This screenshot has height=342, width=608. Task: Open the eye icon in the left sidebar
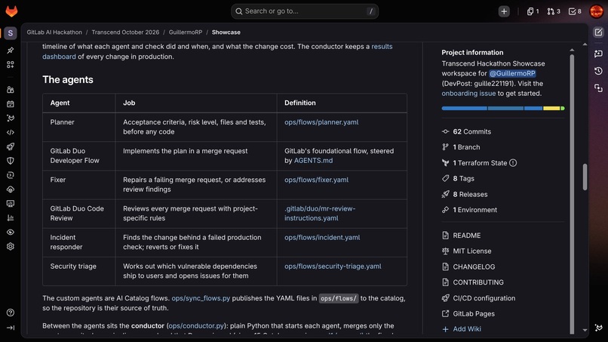pos(11,232)
